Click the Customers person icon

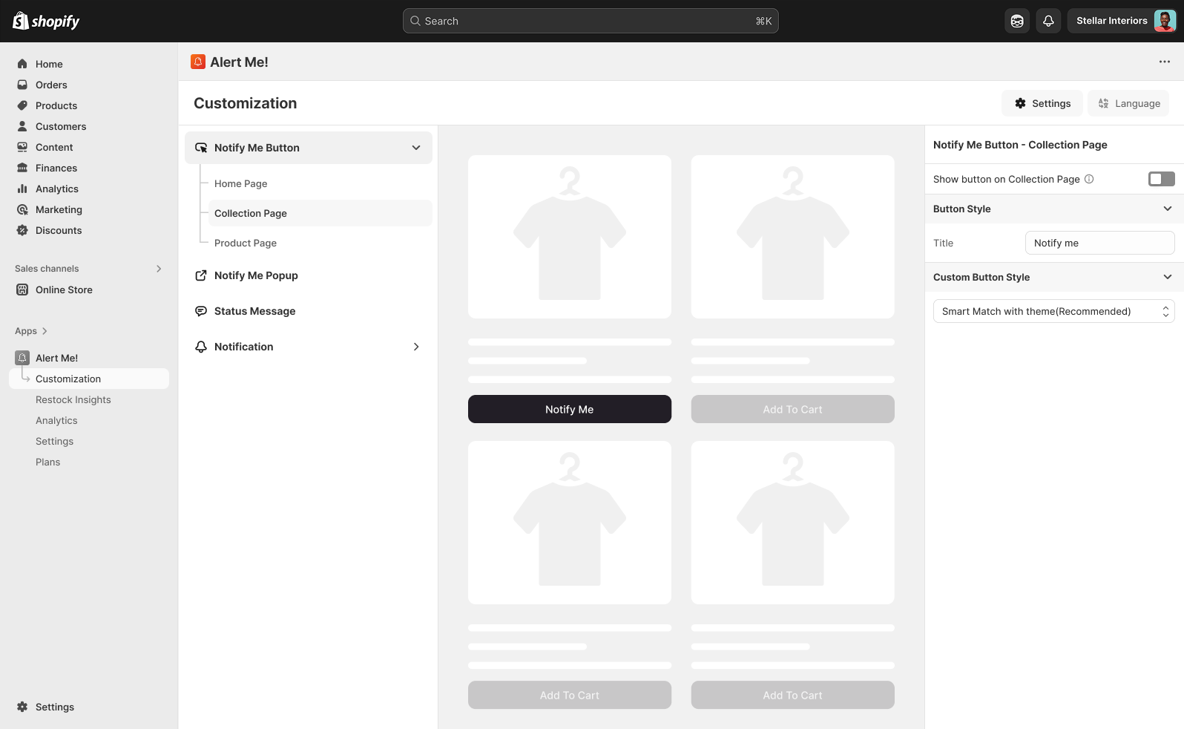[x=22, y=126]
